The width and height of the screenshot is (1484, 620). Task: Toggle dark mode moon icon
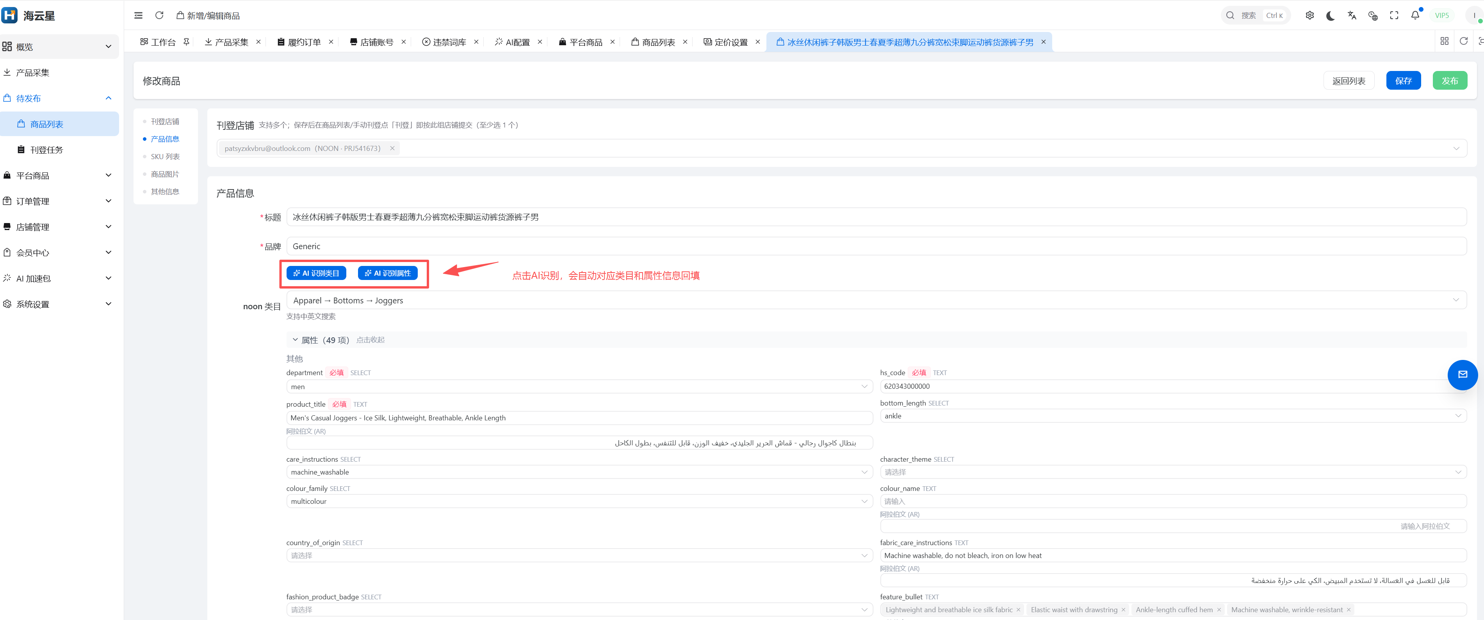(1331, 16)
